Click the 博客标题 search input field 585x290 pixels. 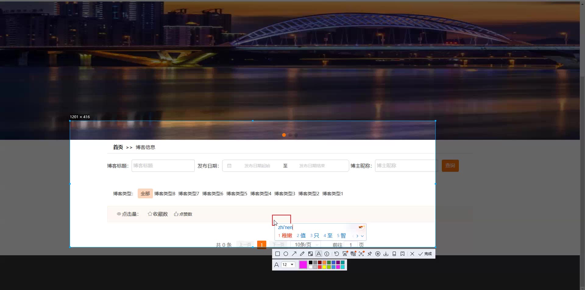163,166
